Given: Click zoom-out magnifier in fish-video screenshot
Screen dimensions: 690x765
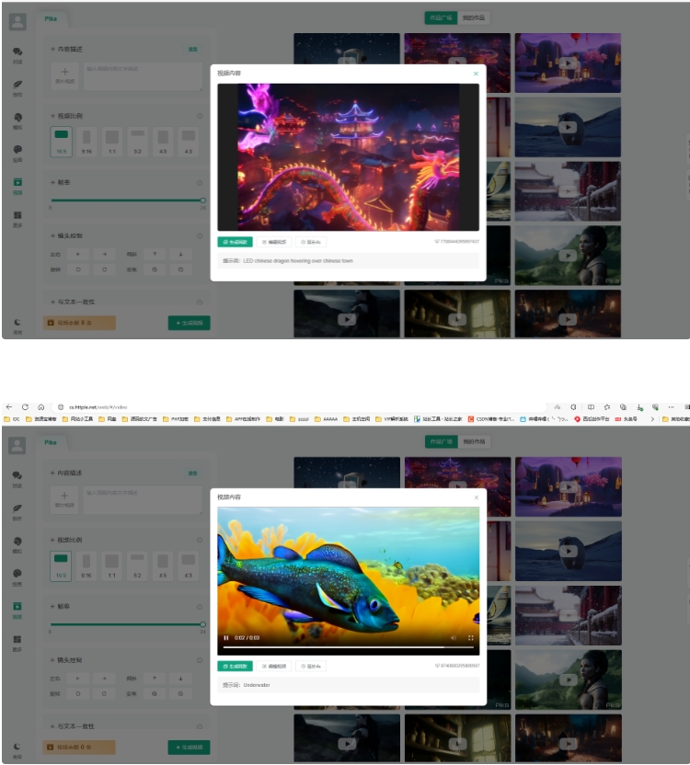Looking at the screenshot, I should pos(180,693).
